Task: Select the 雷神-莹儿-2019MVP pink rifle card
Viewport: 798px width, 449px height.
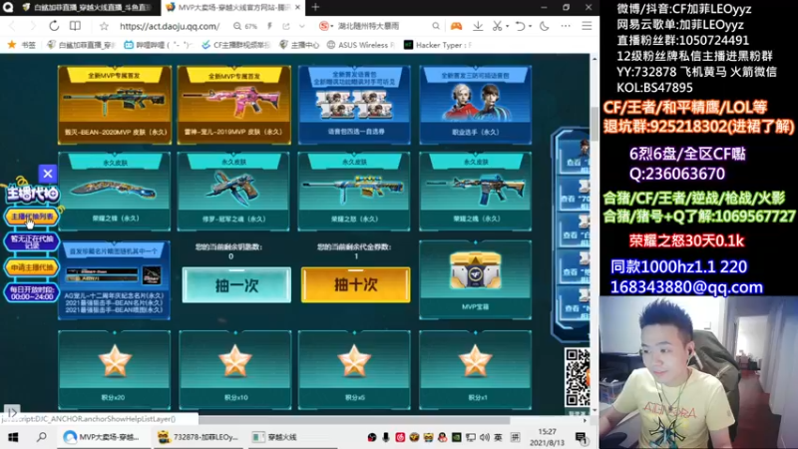Action: click(x=234, y=104)
